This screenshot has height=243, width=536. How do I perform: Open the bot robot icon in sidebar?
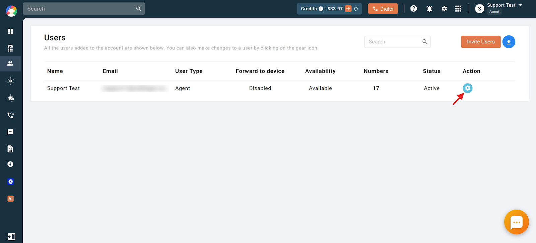click(11, 98)
